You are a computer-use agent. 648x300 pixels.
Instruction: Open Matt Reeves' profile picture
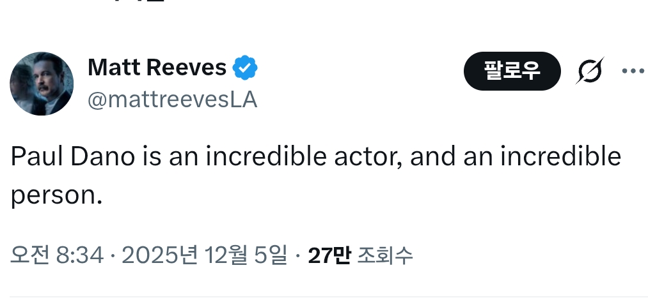[42, 84]
